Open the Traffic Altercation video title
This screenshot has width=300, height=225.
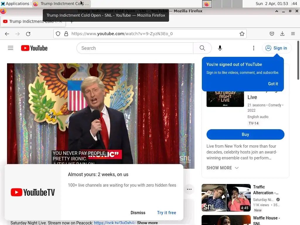[265, 190]
